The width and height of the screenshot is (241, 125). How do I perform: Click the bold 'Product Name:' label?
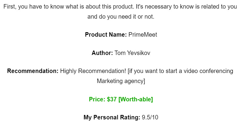click(106, 35)
